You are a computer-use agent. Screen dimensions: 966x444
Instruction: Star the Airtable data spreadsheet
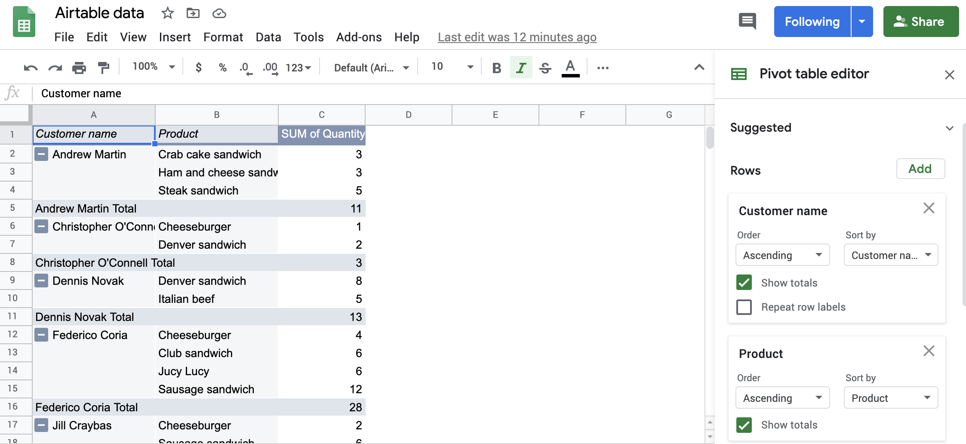[x=167, y=13]
